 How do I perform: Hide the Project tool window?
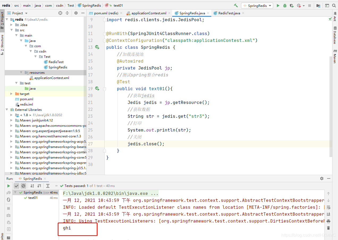click(83, 13)
